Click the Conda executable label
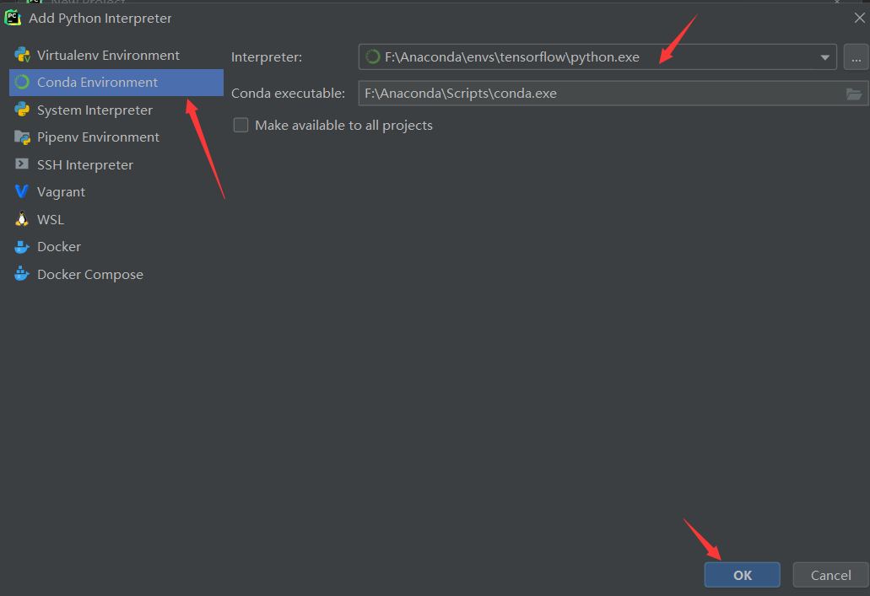Screen dimensions: 870x596 click(288, 93)
